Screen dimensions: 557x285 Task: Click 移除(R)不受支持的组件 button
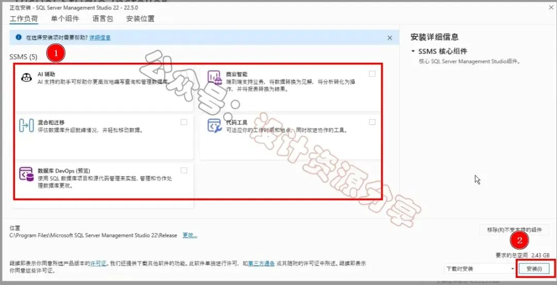tap(514, 230)
